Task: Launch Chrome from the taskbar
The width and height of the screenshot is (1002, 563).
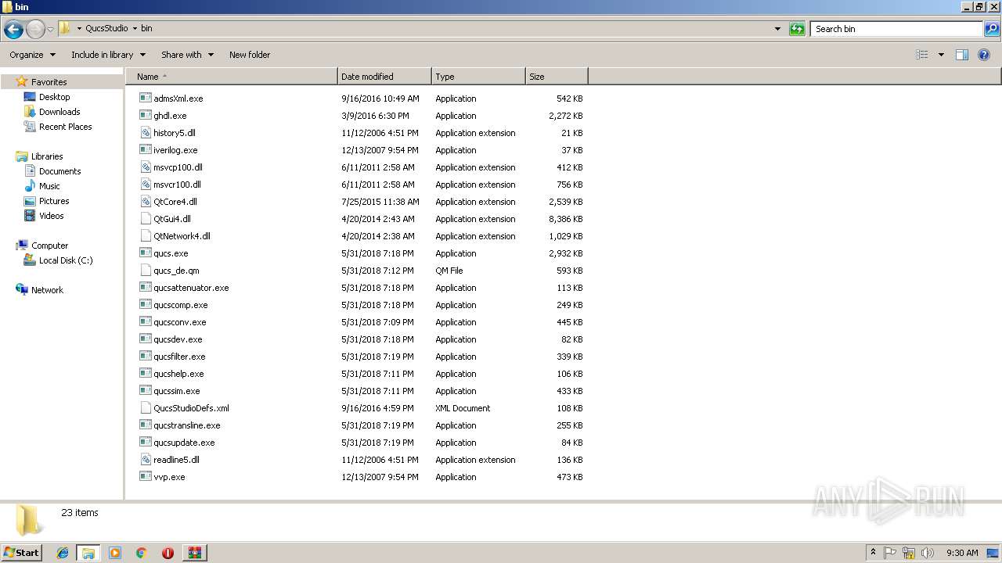Action: pyautogui.click(x=142, y=553)
